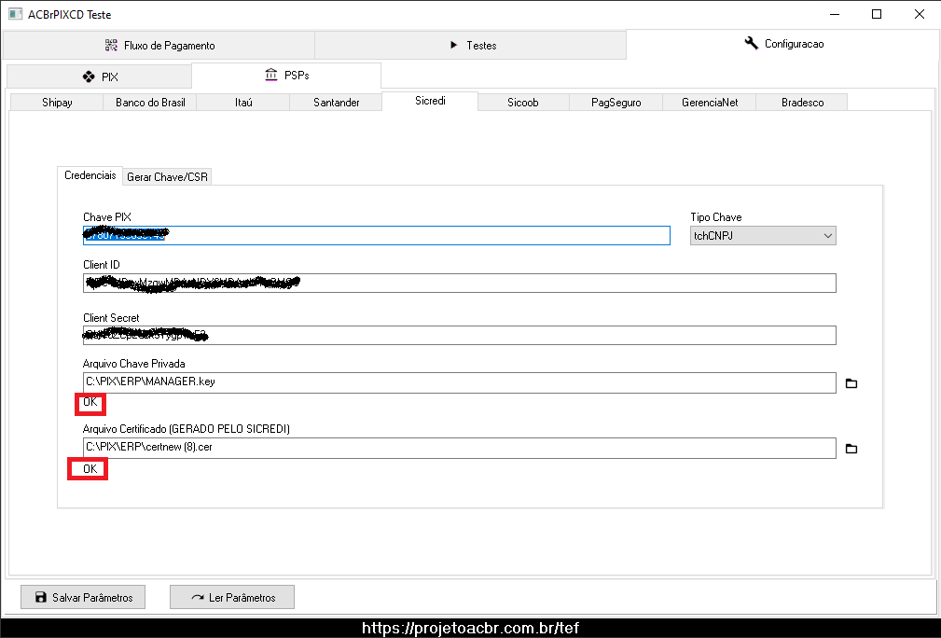
Task: Select the Credenciais sub-tab
Action: pyautogui.click(x=90, y=175)
